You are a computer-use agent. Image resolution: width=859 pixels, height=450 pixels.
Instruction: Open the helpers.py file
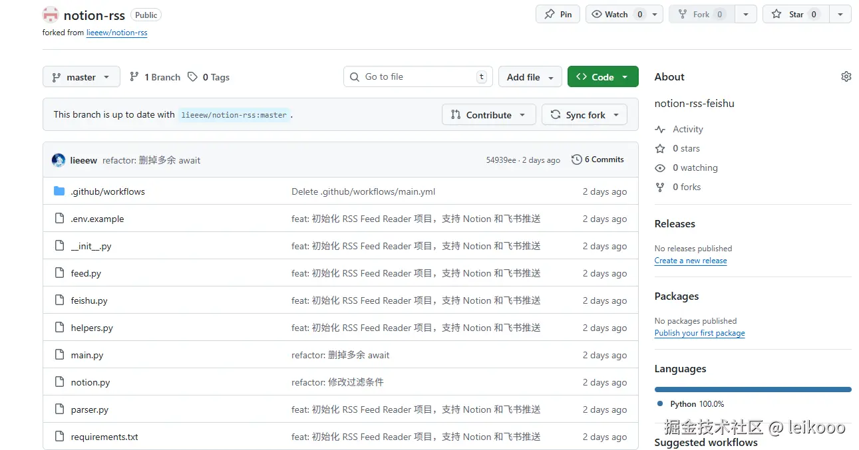tap(92, 328)
